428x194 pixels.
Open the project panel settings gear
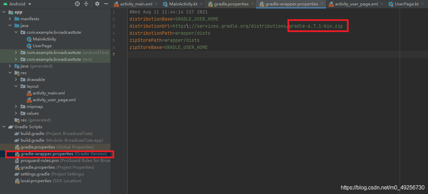(x=97, y=4)
